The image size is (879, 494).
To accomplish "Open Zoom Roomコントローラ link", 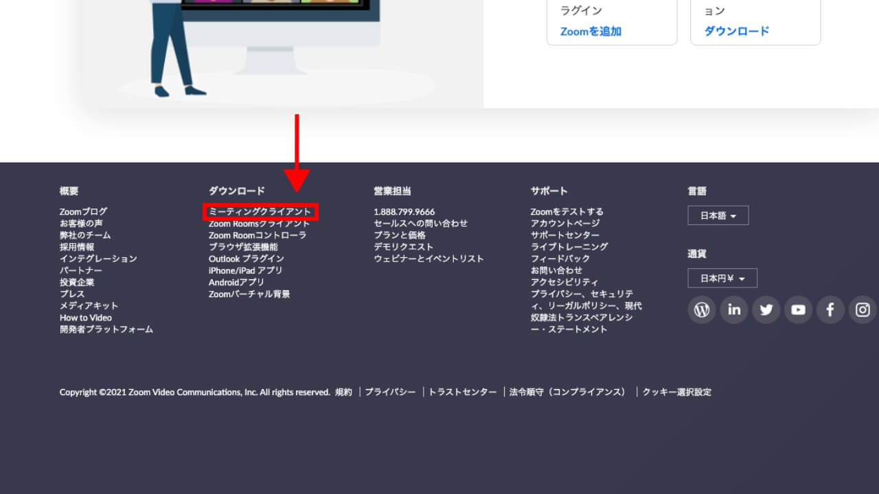I will [258, 235].
